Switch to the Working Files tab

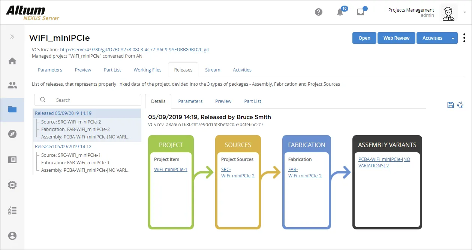(x=147, y=70)
